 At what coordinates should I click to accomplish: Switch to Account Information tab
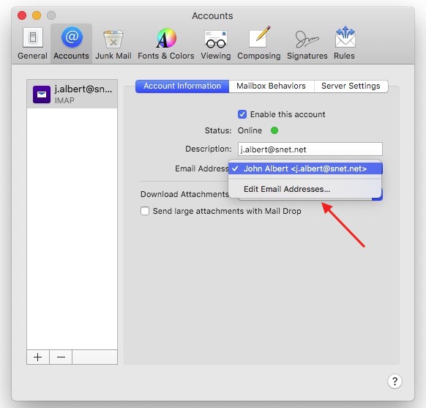click(182, 86)
